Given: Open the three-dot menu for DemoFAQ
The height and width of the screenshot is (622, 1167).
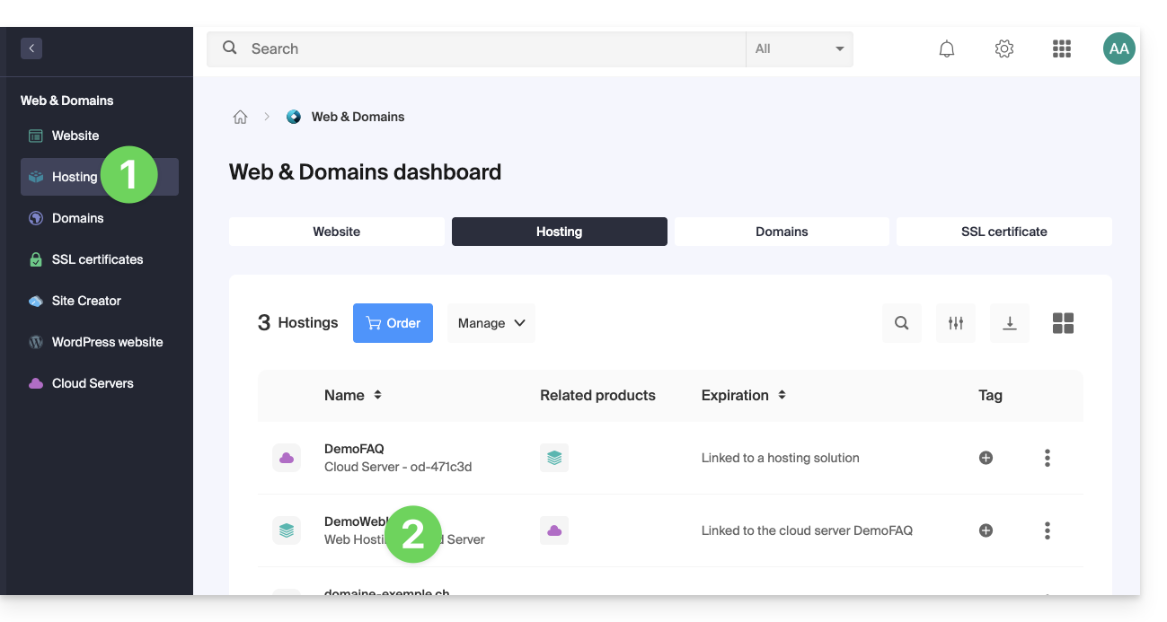Looking at the screenshot, I should [1047, 458].
